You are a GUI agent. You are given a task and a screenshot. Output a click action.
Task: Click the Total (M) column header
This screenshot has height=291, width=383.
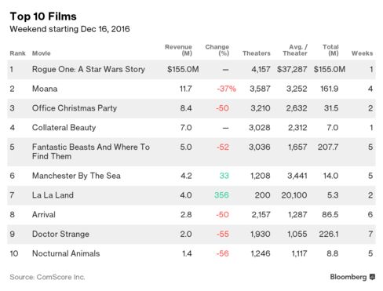pos(330,50)
